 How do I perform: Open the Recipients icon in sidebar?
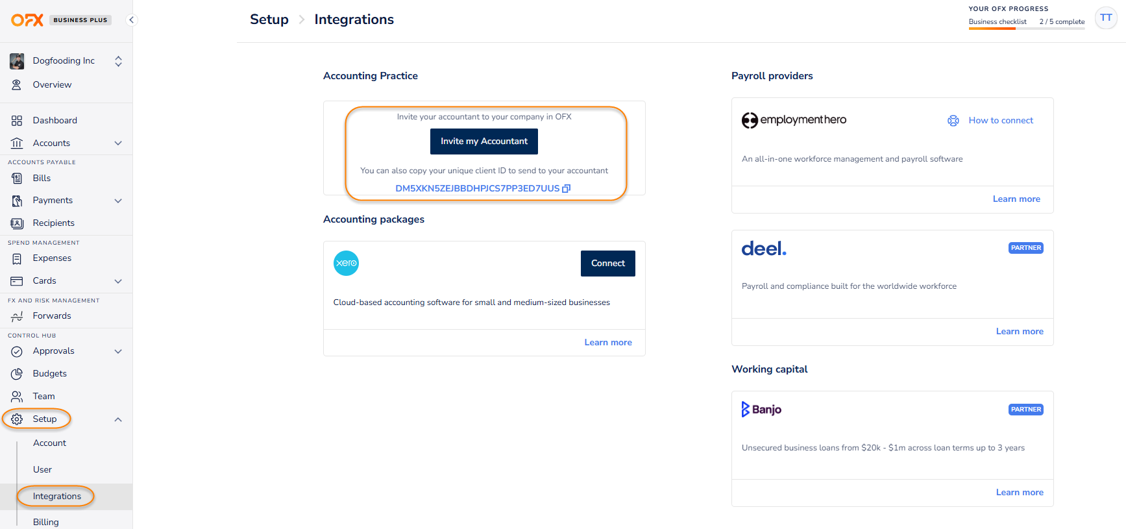17,223
